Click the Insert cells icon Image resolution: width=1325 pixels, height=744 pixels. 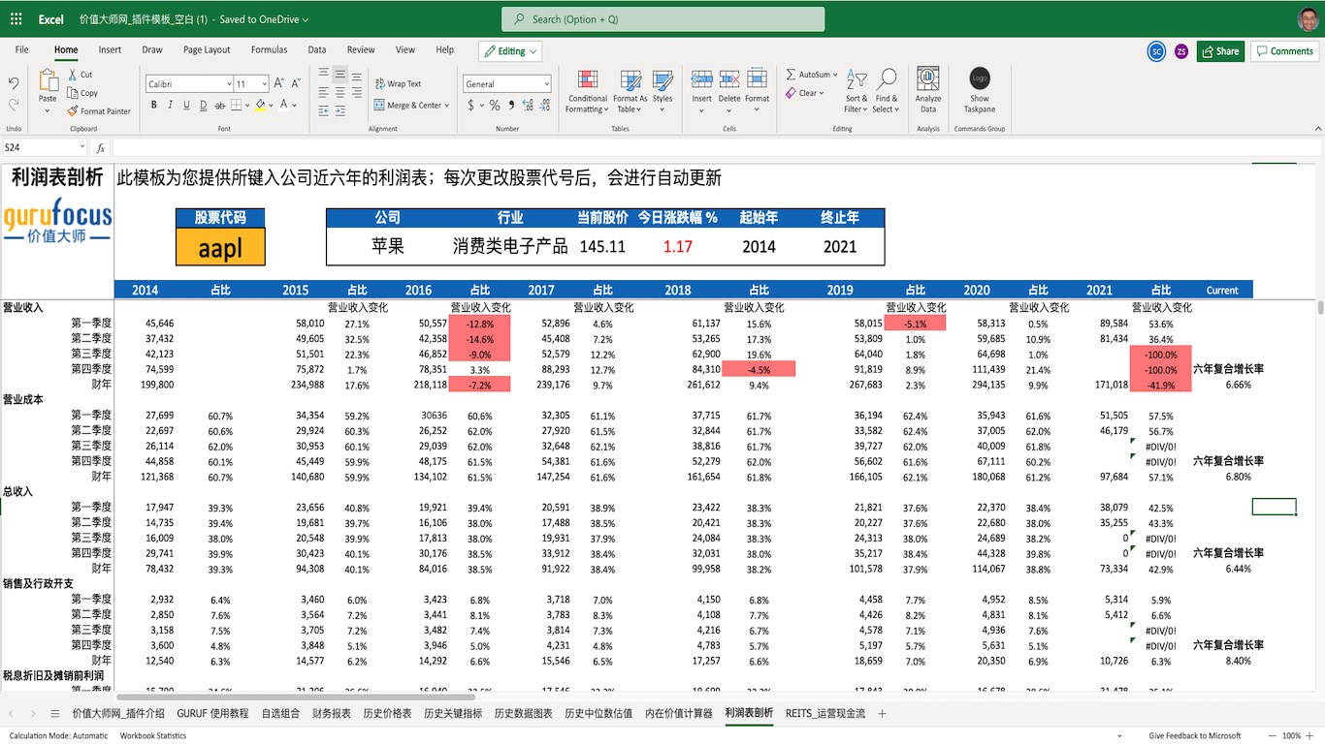tap(701, 81)
